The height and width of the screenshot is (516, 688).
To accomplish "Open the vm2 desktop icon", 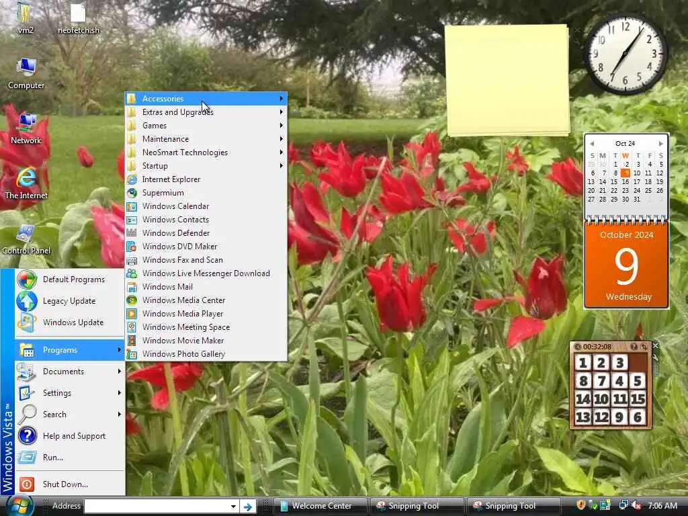I will (25, 18).
